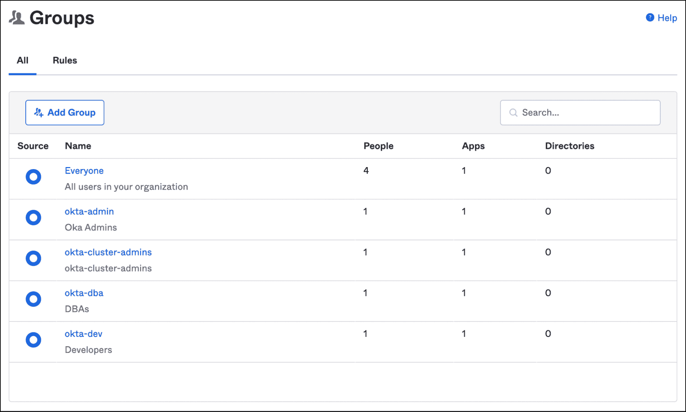The image size is (686, 412).
Task: Click the source icon beside okta-cluster-admins
Action: coord(33,258)
